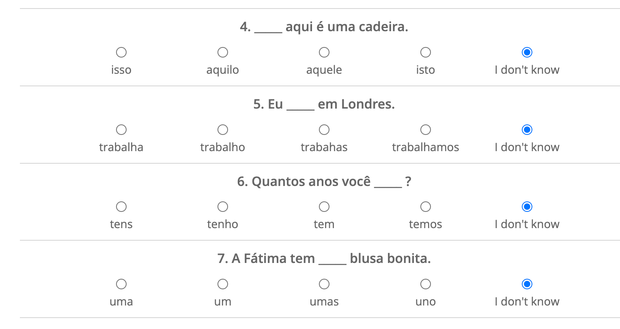The image size is (620, 329).
Task: Choose 'aquilo' radio button in question 4
Action: 223,52
